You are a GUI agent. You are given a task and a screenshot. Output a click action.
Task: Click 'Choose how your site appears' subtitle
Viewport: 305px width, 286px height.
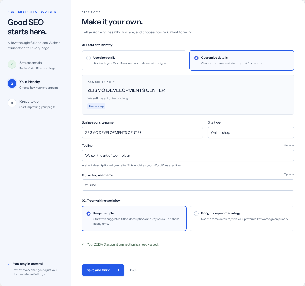[x=39, y=88]
